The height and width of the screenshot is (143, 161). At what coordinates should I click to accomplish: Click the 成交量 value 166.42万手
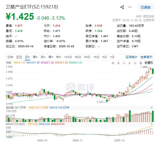click(136, 26)
